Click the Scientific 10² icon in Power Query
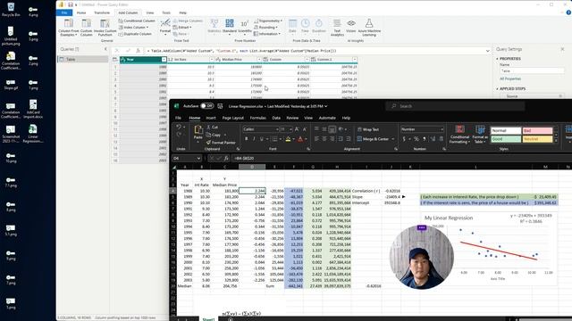572x321 pixels. coord(244,24)
